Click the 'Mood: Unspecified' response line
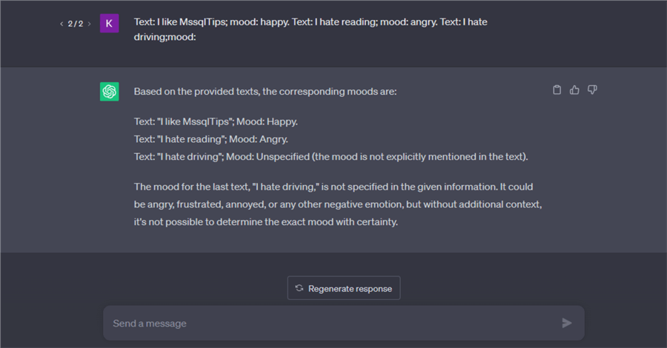 click(x=331, y=157)
